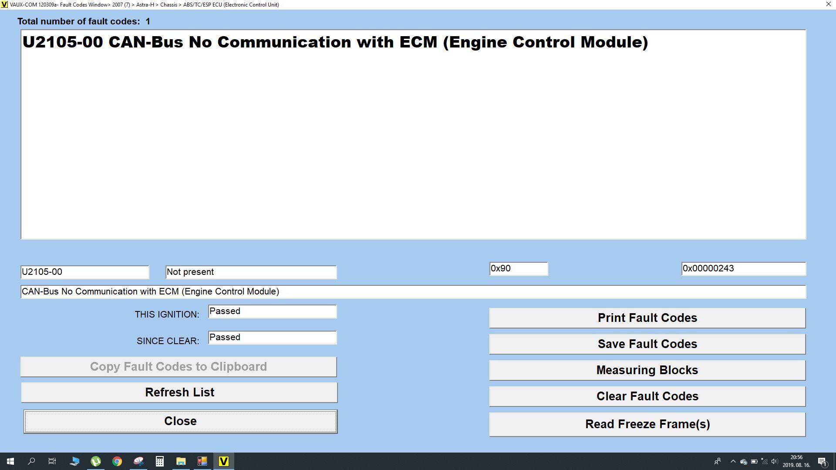Open Measuring Blocks
The height and width of the screenshot is (470, 836).
click(x=647, y=370)
